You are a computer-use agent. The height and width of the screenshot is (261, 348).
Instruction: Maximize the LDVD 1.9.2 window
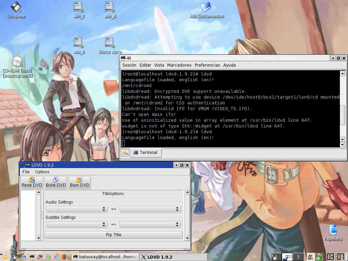point(181,165)
